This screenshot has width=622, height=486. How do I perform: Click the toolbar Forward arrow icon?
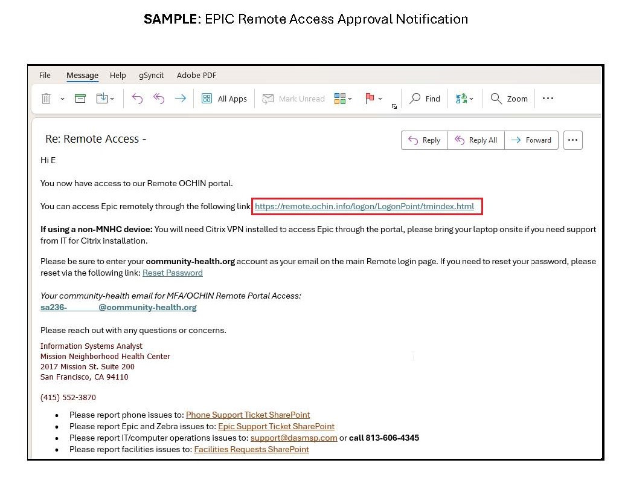pos(180,99)
